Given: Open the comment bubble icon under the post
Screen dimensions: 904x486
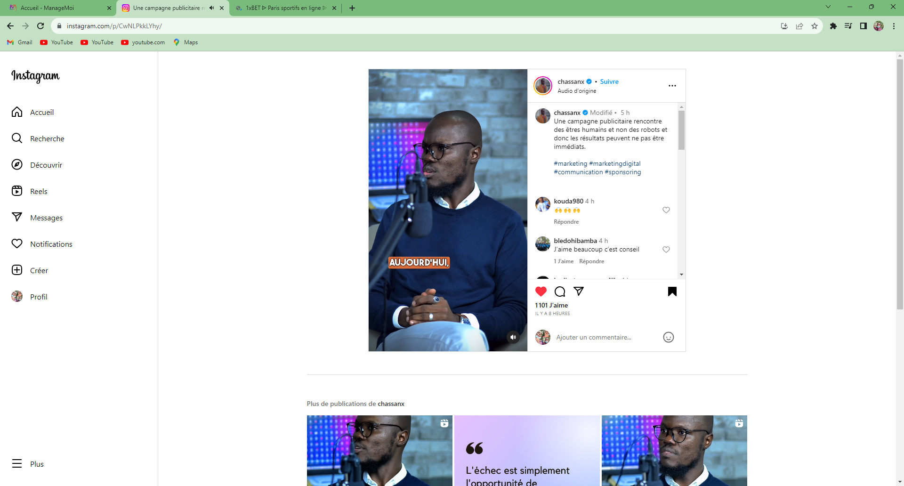Looking at the screenshot, I should (560, 292).
